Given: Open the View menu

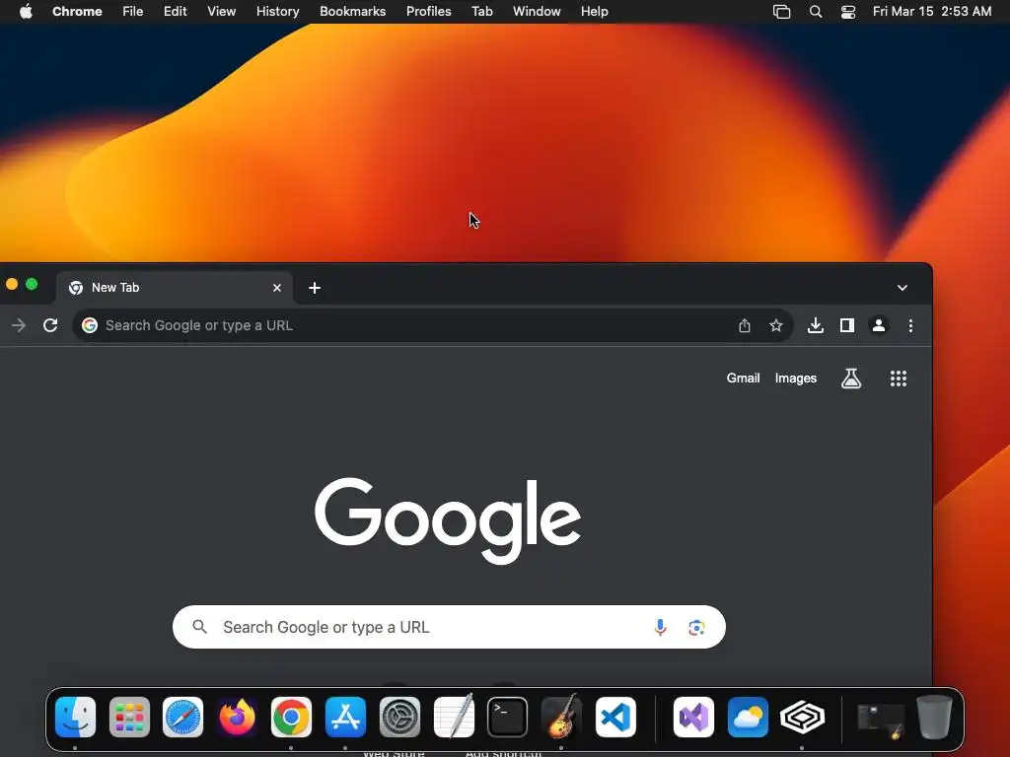Looking at the screenshot, I should pos(222,12).
